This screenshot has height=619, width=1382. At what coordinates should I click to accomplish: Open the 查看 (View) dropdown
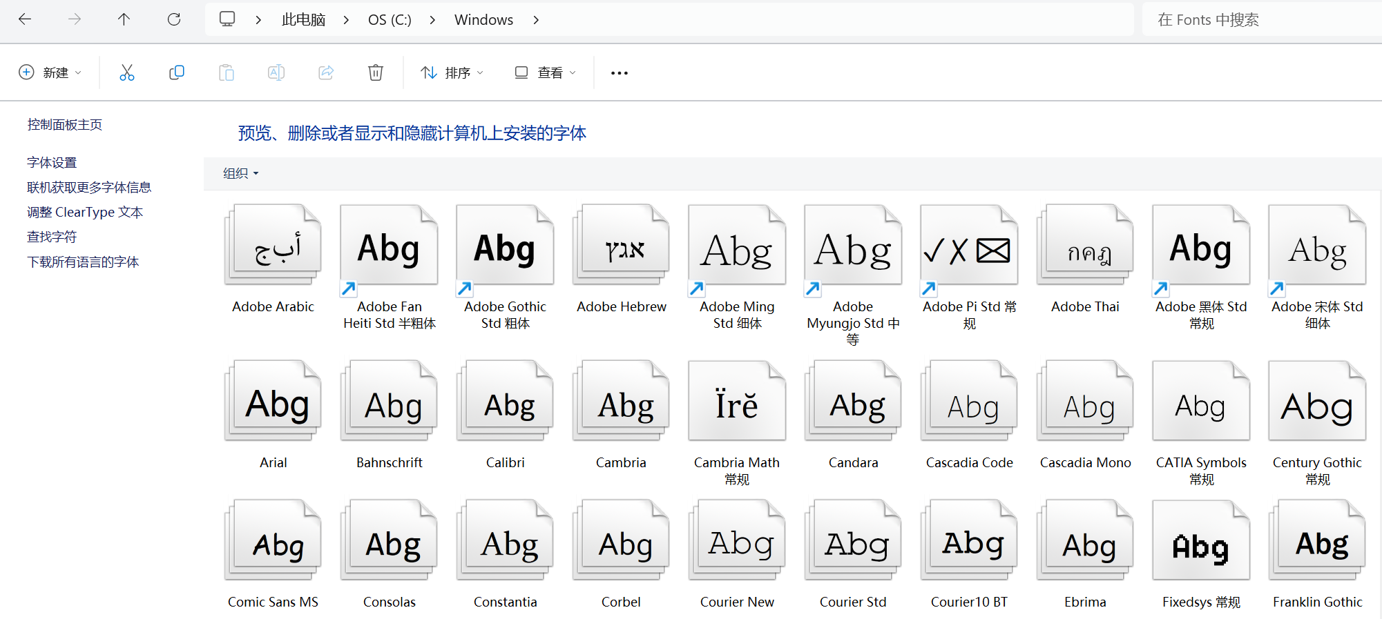(545, 72)
